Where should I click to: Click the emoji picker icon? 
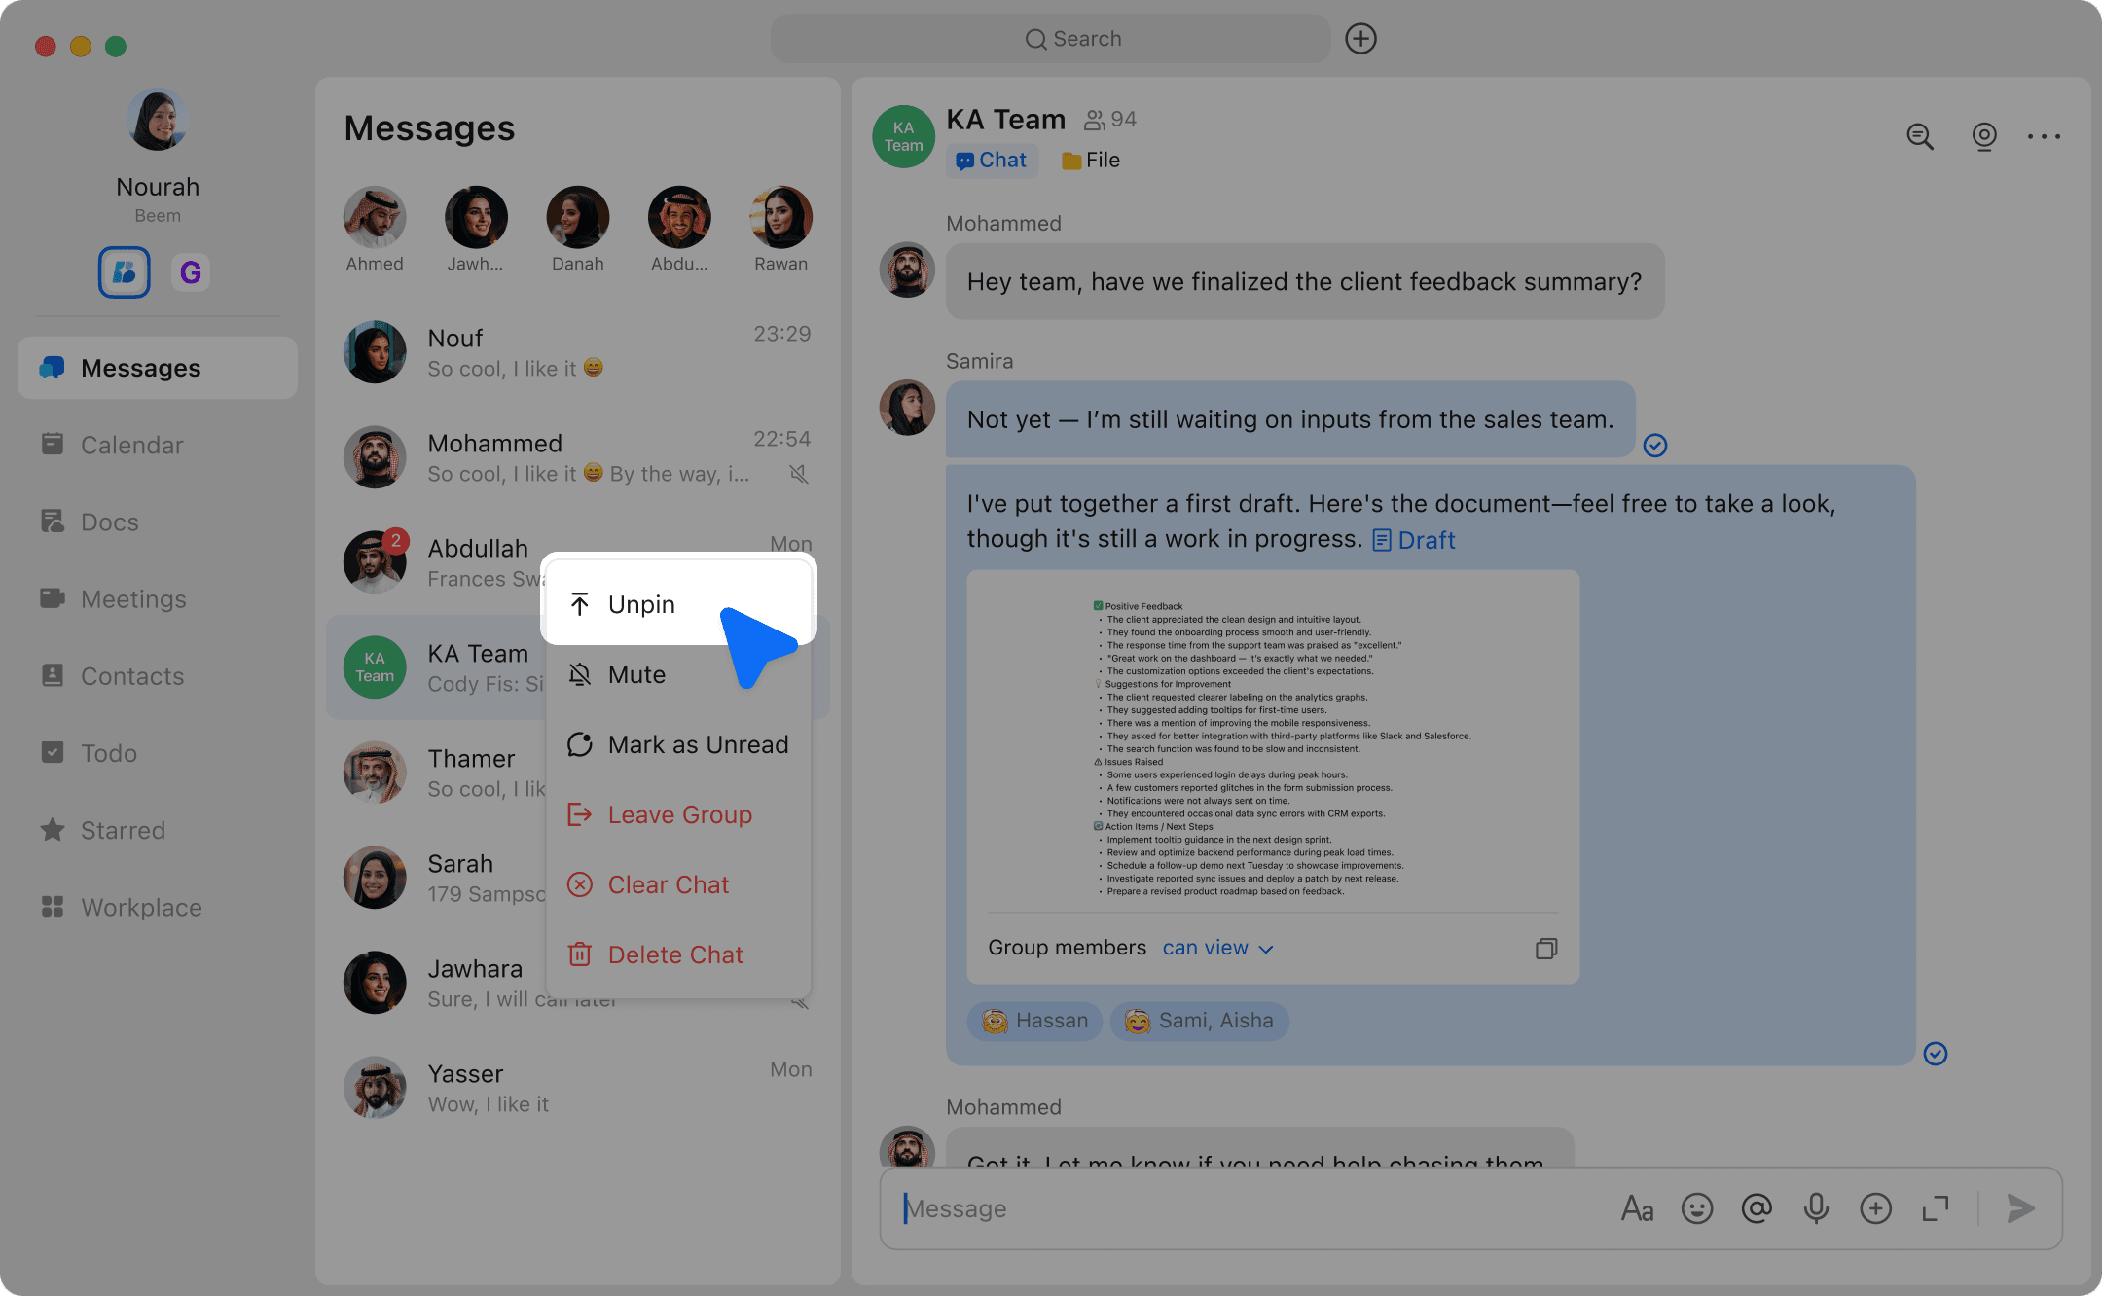coord(1697,1208)
